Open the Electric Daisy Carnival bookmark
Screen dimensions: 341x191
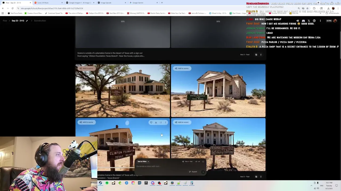(156, 13)
